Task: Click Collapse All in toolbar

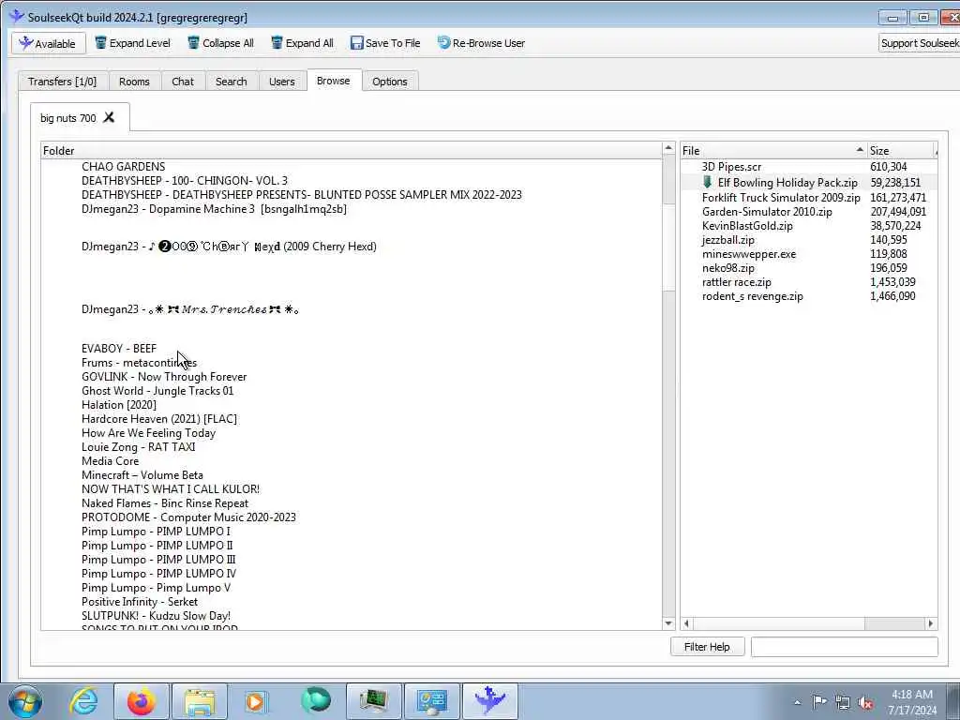Action: pyautogui.click(x=220, y=43)
